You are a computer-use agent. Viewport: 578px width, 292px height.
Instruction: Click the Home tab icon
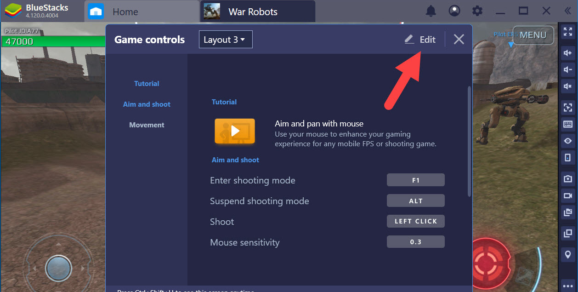click(96, 11)
